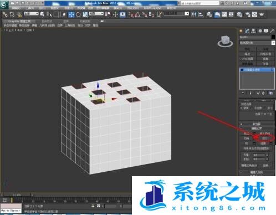Click the object color swatch beside name field

[x=273, y=37]
